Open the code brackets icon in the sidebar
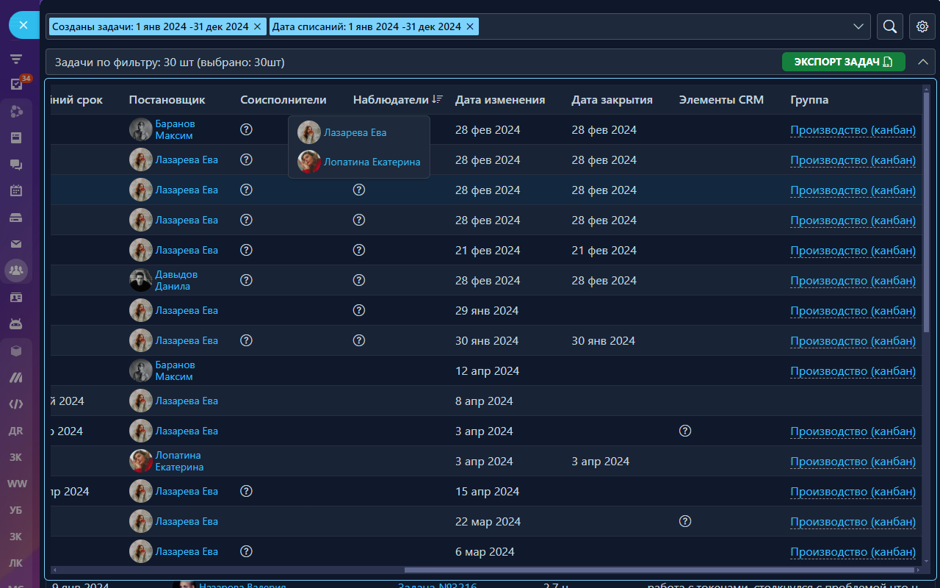The image size is (940, 588). coord(16,404)
